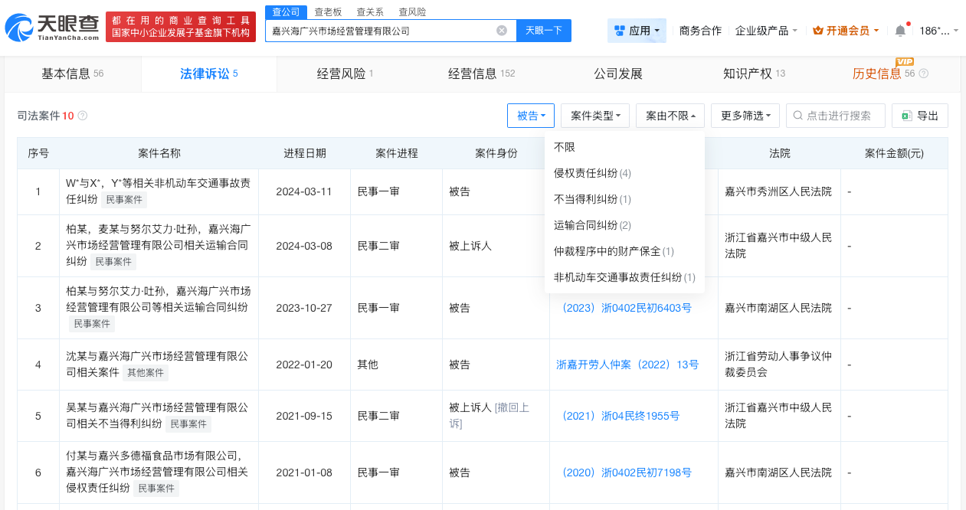Select the 查风险 search tab
This screenshot has height=510, width=966.
(412, 12)
